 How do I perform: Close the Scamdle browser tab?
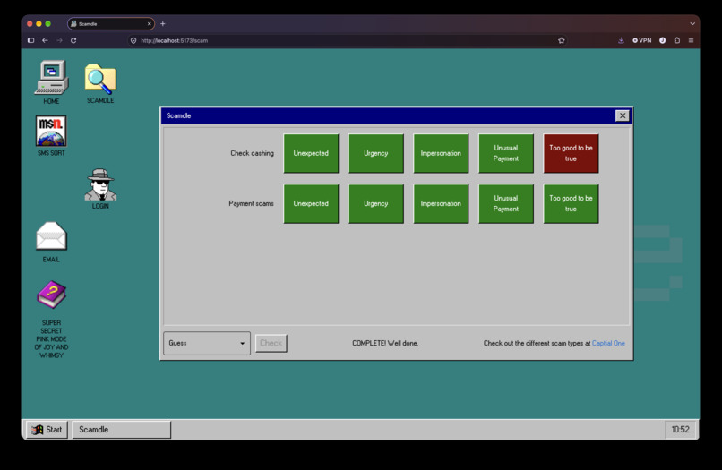click(x=150, y=24)
